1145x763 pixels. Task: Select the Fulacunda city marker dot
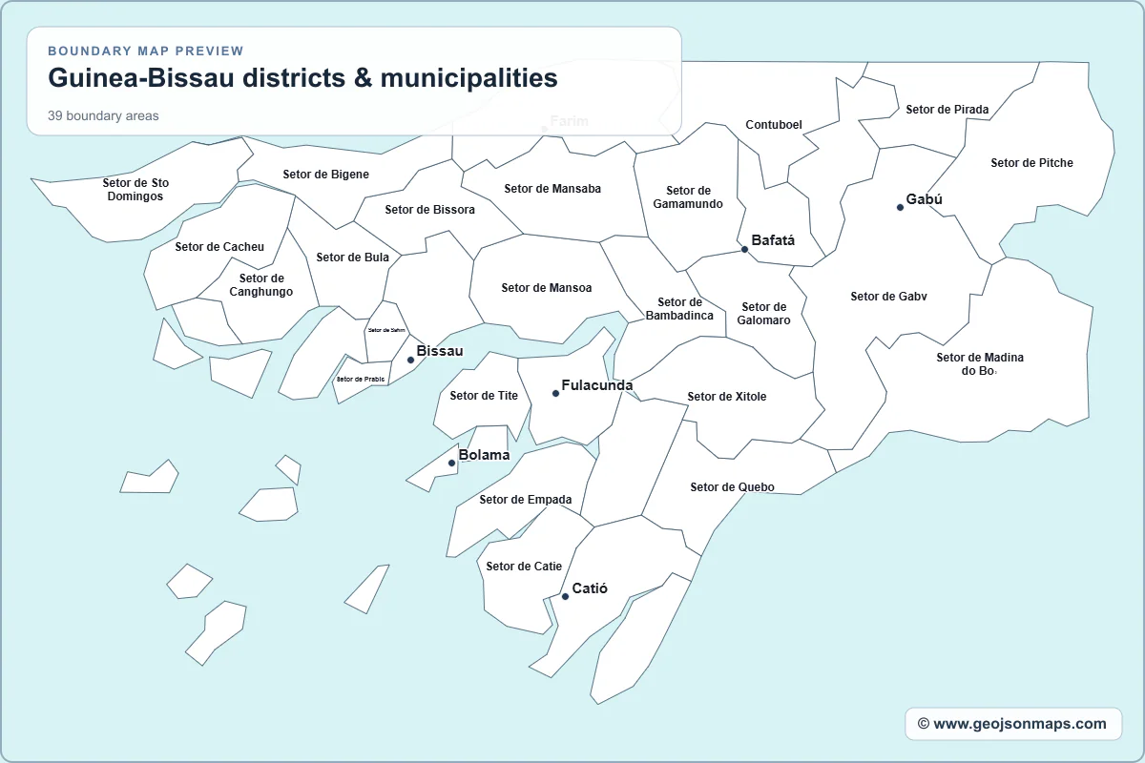click(x=555, y=393)
